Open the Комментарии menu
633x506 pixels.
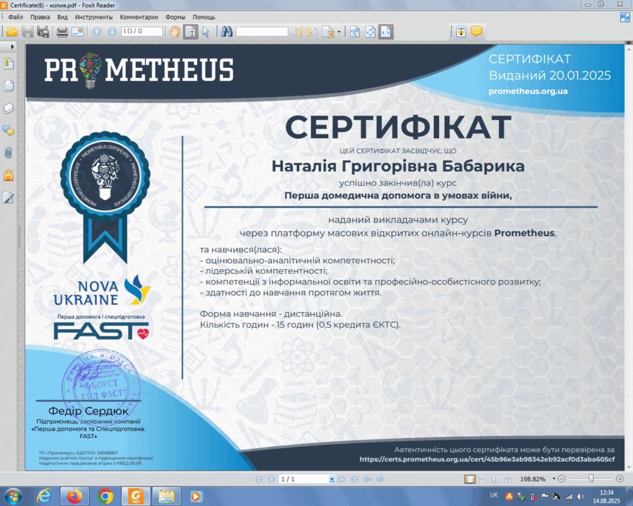tap(139, 17)
